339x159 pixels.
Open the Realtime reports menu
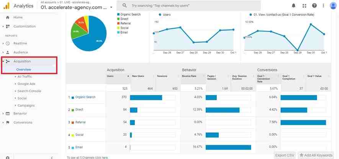click(x=20, y=43)
